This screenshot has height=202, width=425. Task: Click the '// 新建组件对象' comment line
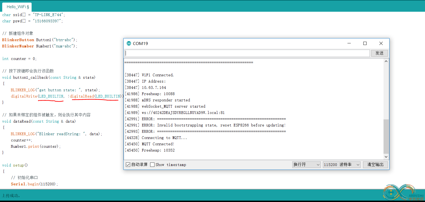point(18,34)
